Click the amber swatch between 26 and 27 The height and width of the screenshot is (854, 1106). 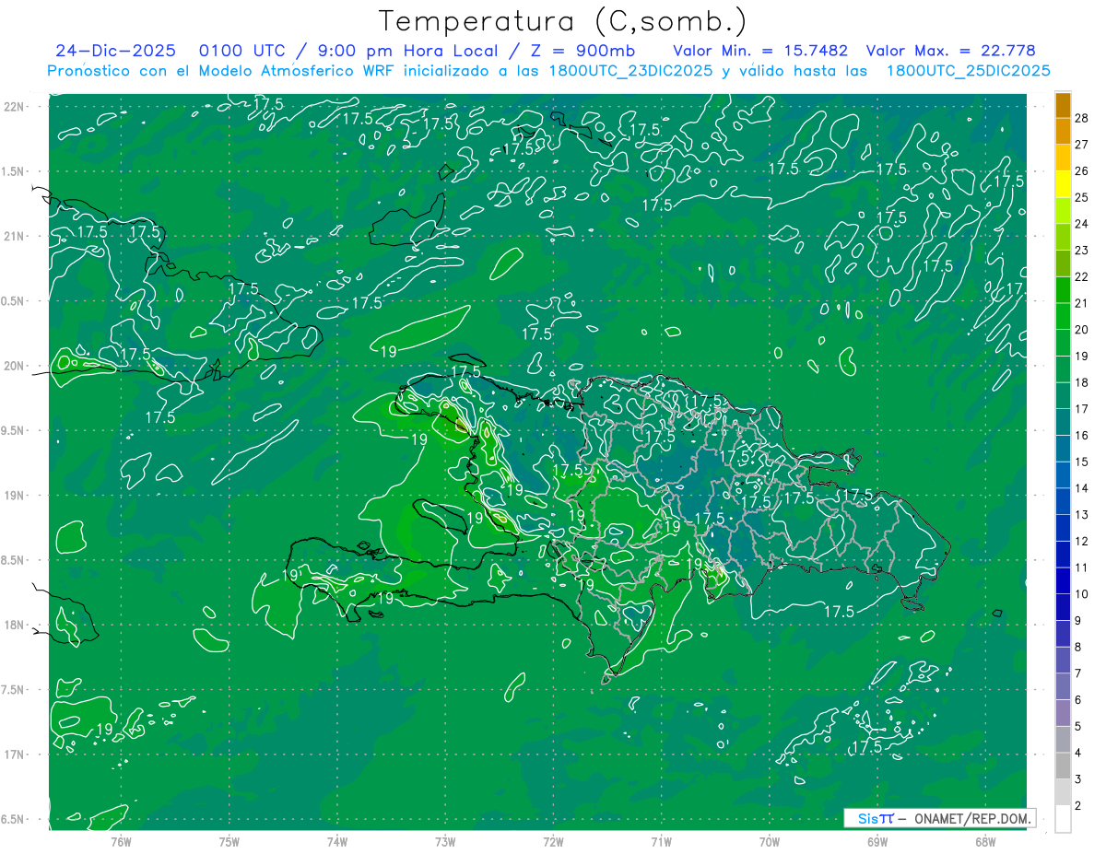pos(1064,158)
